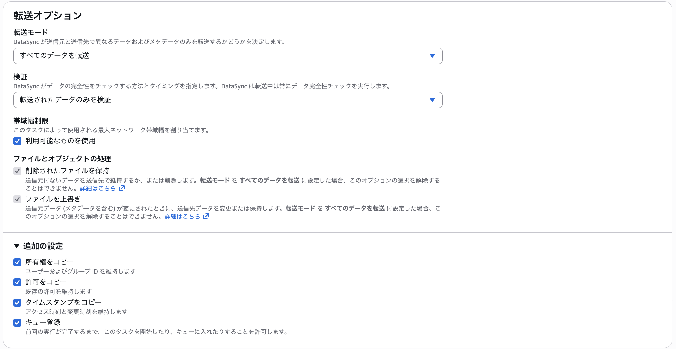Screen dimensions: 676x349
Task: Click the blue arrow on 検証 selector
Action: 433,100
